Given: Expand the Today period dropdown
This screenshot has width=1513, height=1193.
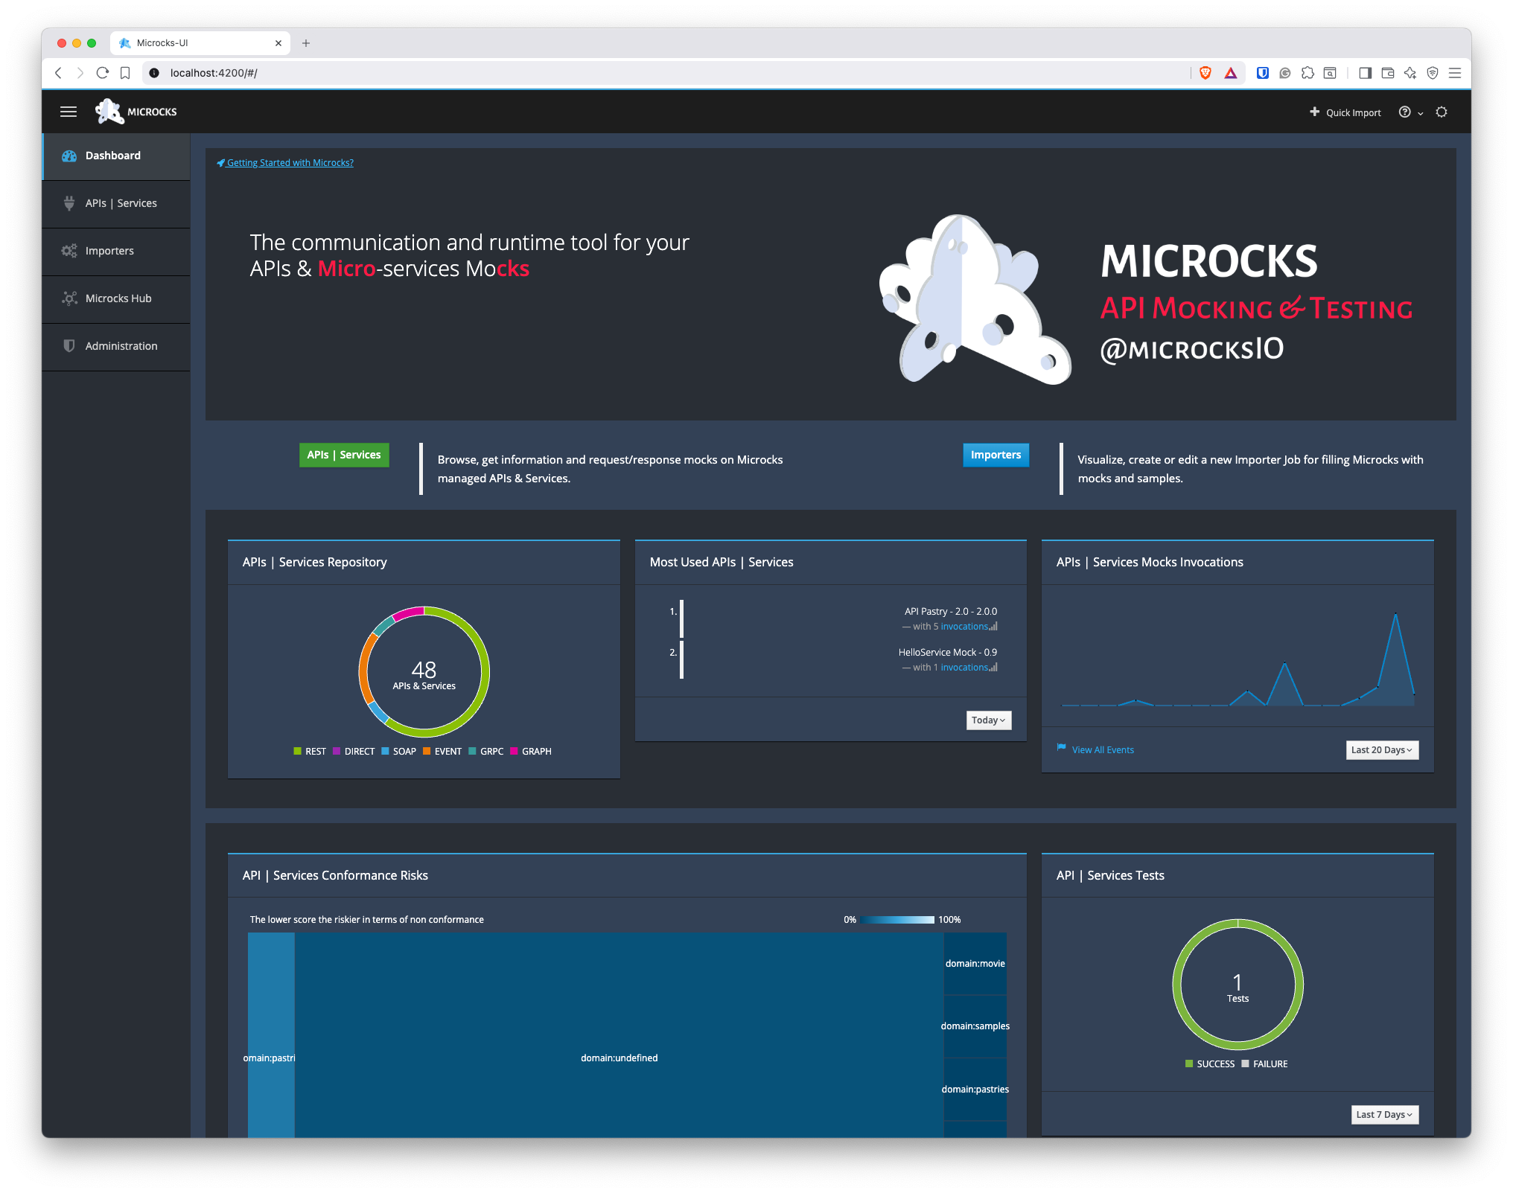Looking at the screenshot, I should pos(988,720).
